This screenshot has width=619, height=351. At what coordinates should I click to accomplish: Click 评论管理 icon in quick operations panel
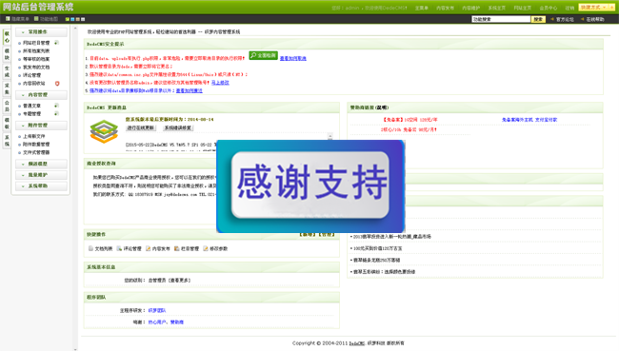pos(119,248)
